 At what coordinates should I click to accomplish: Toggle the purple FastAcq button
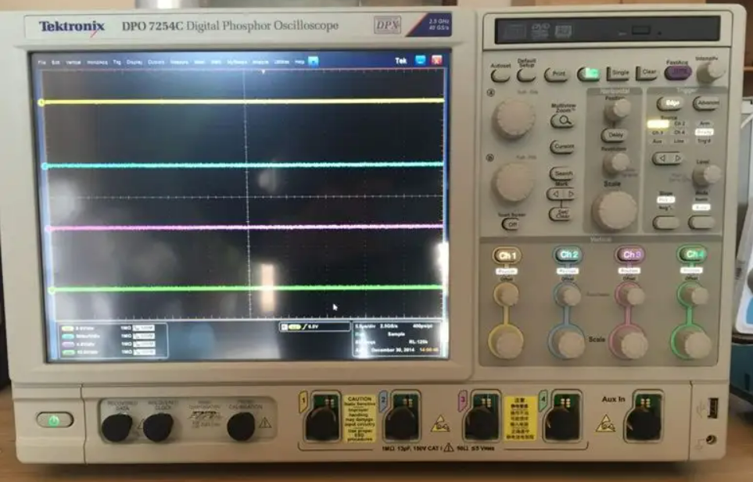tap(678, 73)
